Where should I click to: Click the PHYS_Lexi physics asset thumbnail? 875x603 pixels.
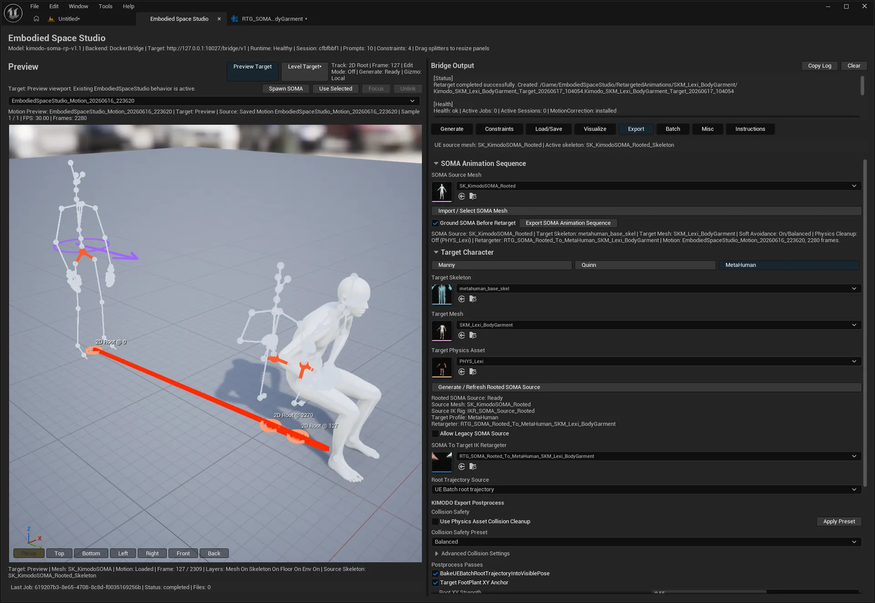[x=442, y=367]
